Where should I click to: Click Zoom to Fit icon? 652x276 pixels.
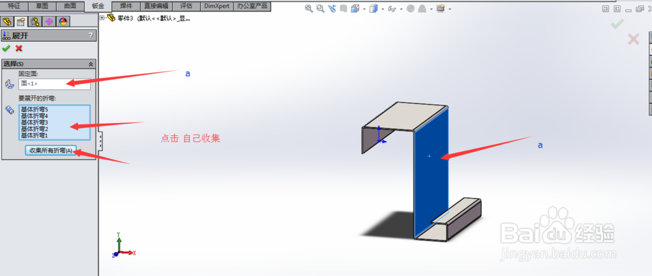(x=308, y=8)
